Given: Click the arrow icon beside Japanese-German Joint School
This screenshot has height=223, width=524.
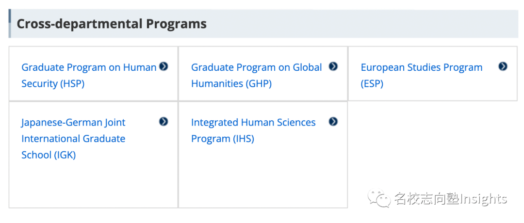Looking at the screenshot, I should pyautogui.click(x=164, y=122).
